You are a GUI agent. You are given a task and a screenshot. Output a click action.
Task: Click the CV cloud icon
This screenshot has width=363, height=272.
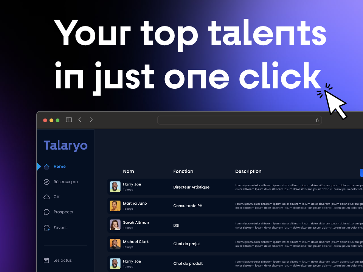(x=47, y=197)
